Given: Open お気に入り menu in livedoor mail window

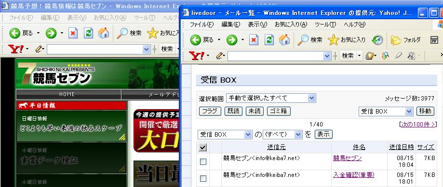Looking at the screenshot, I should point(291,25).
